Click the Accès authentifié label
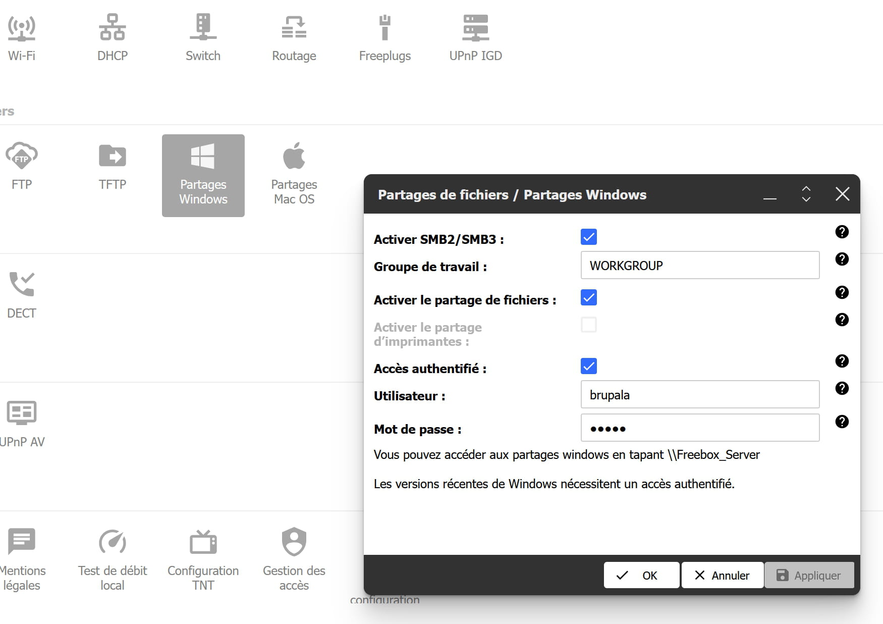Image resolution: width=883 pixels, height=624 pixels. coord(430,369)
